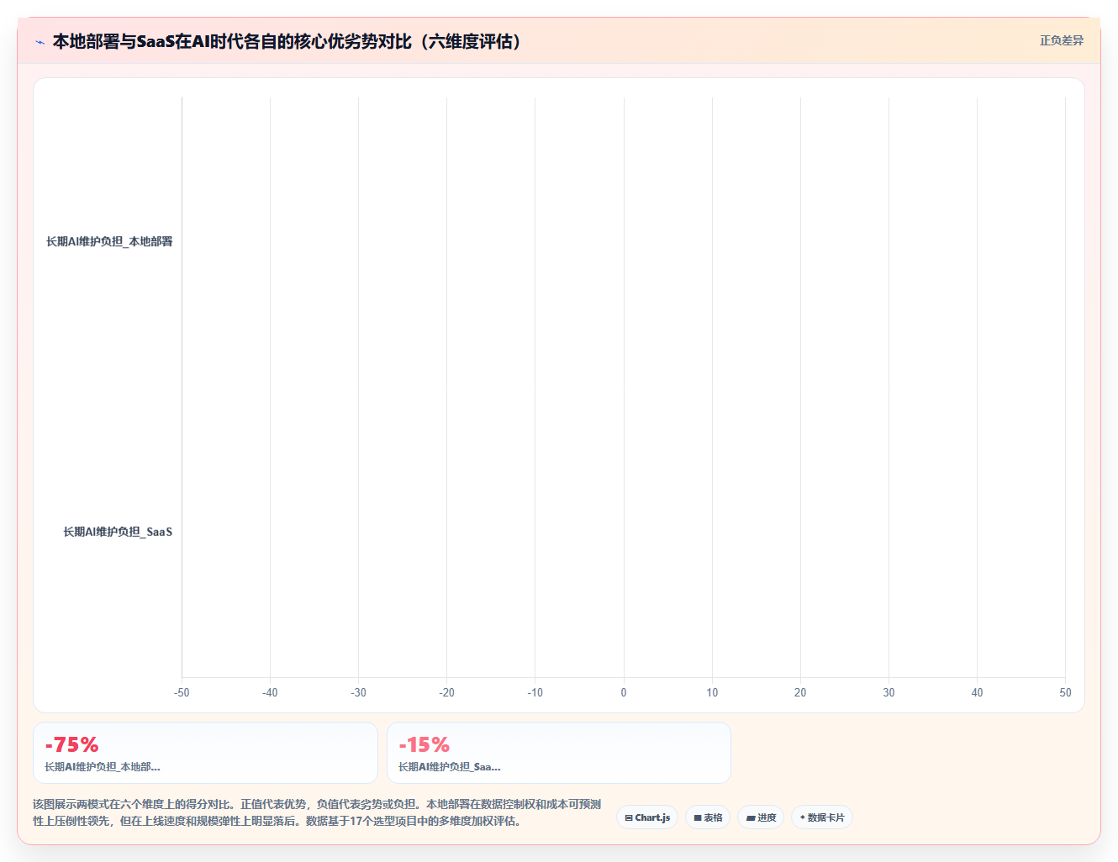The height and width of the screenshot is (862, 1118).
Task: Click the 正负差异 label in the header
Action: [x=1062, y=40]
